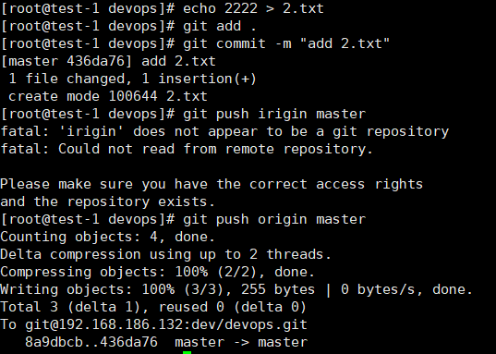
Task: Click the 'and the repository exists.' line
Action: point(107,201)
